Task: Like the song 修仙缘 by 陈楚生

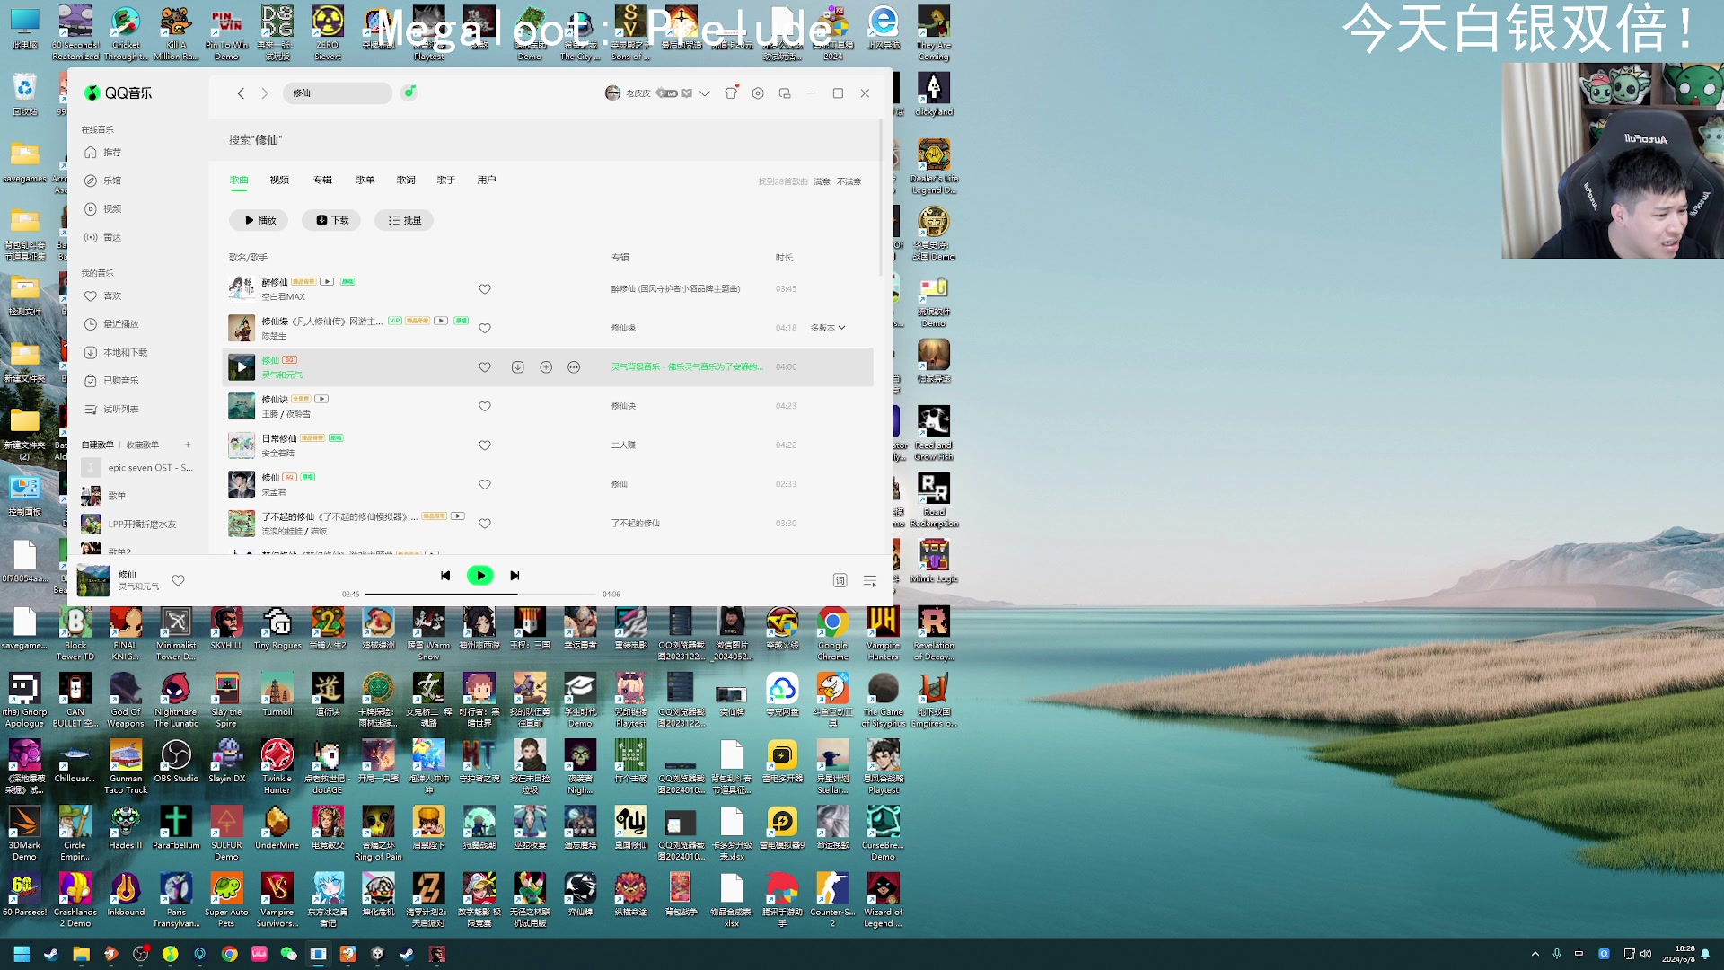Action: (485, 329)
